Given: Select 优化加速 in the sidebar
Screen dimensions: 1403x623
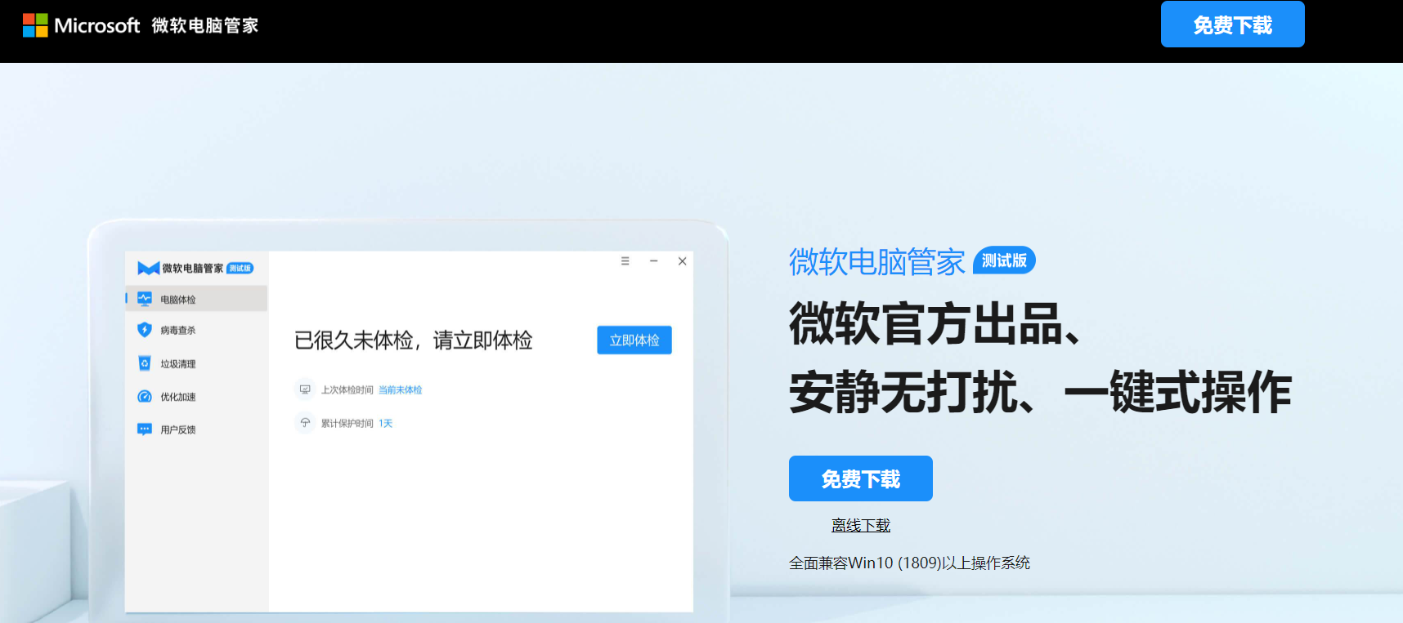Looking at the screenshot, I should pyautogui.click(x=196, y=397).
